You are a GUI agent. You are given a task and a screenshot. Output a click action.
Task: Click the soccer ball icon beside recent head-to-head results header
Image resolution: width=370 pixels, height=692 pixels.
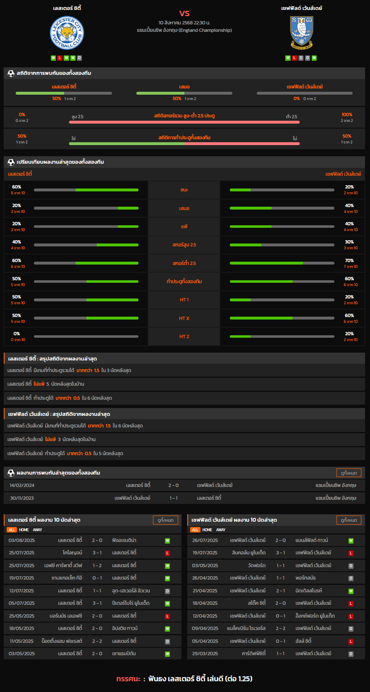(11, 472)
